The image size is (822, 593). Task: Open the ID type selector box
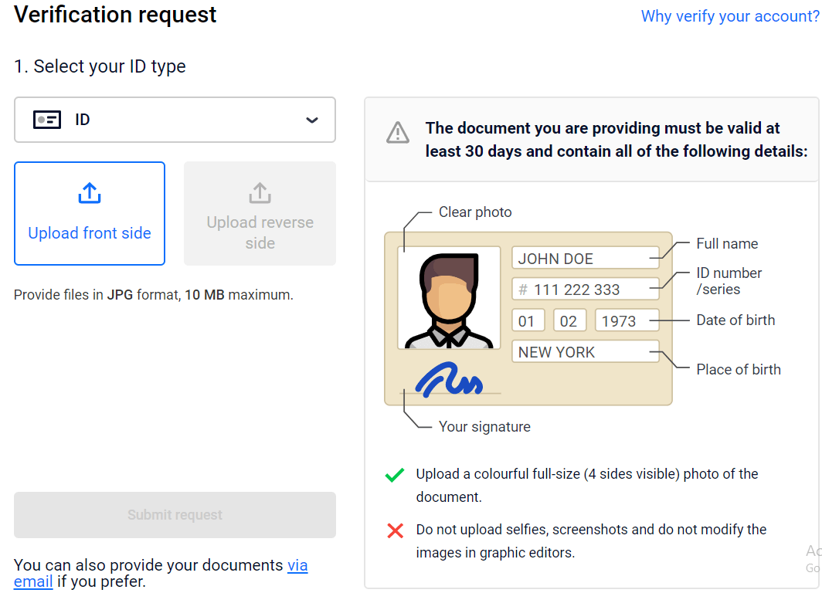coord(175,120)
